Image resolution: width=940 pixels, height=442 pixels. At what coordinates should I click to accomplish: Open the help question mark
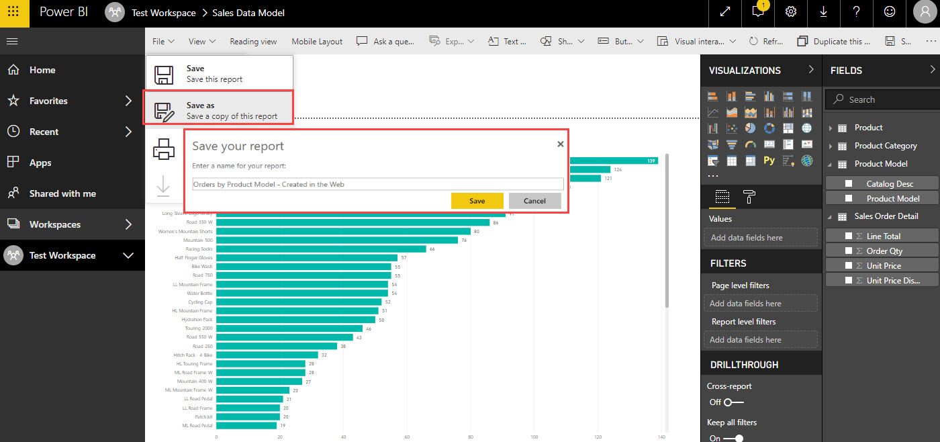[x=857, y=12]
